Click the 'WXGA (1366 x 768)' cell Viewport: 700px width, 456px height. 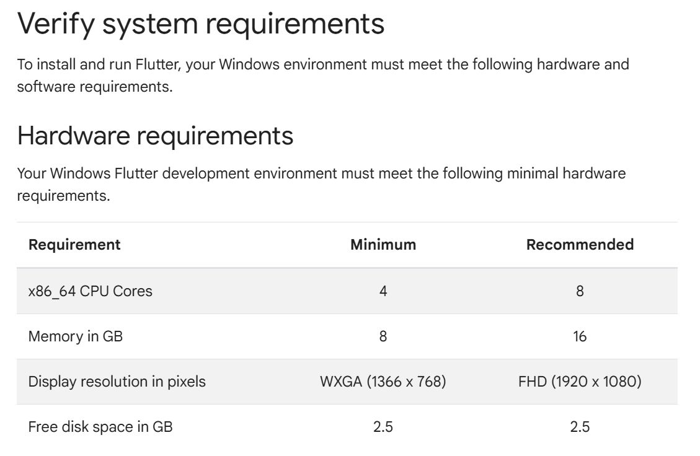point(383,382)
